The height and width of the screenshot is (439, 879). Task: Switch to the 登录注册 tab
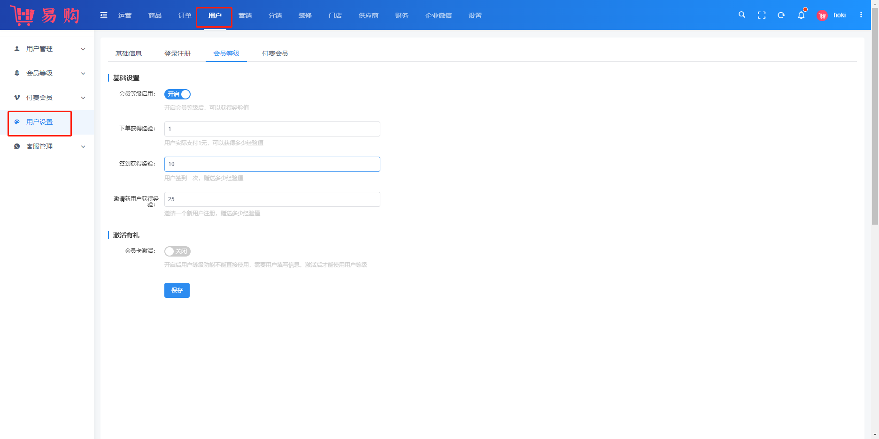pyautogui.click(x=177, y=53)
